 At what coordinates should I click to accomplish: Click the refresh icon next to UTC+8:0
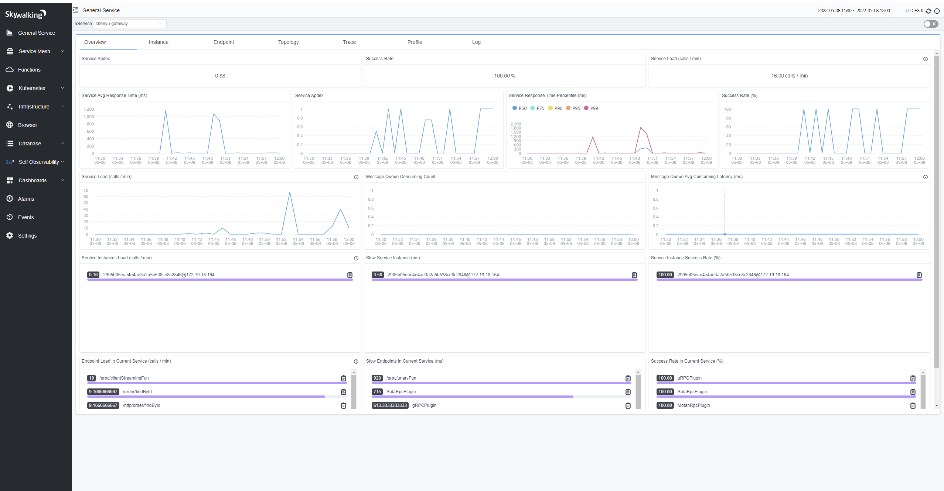(x=928, y=11)
